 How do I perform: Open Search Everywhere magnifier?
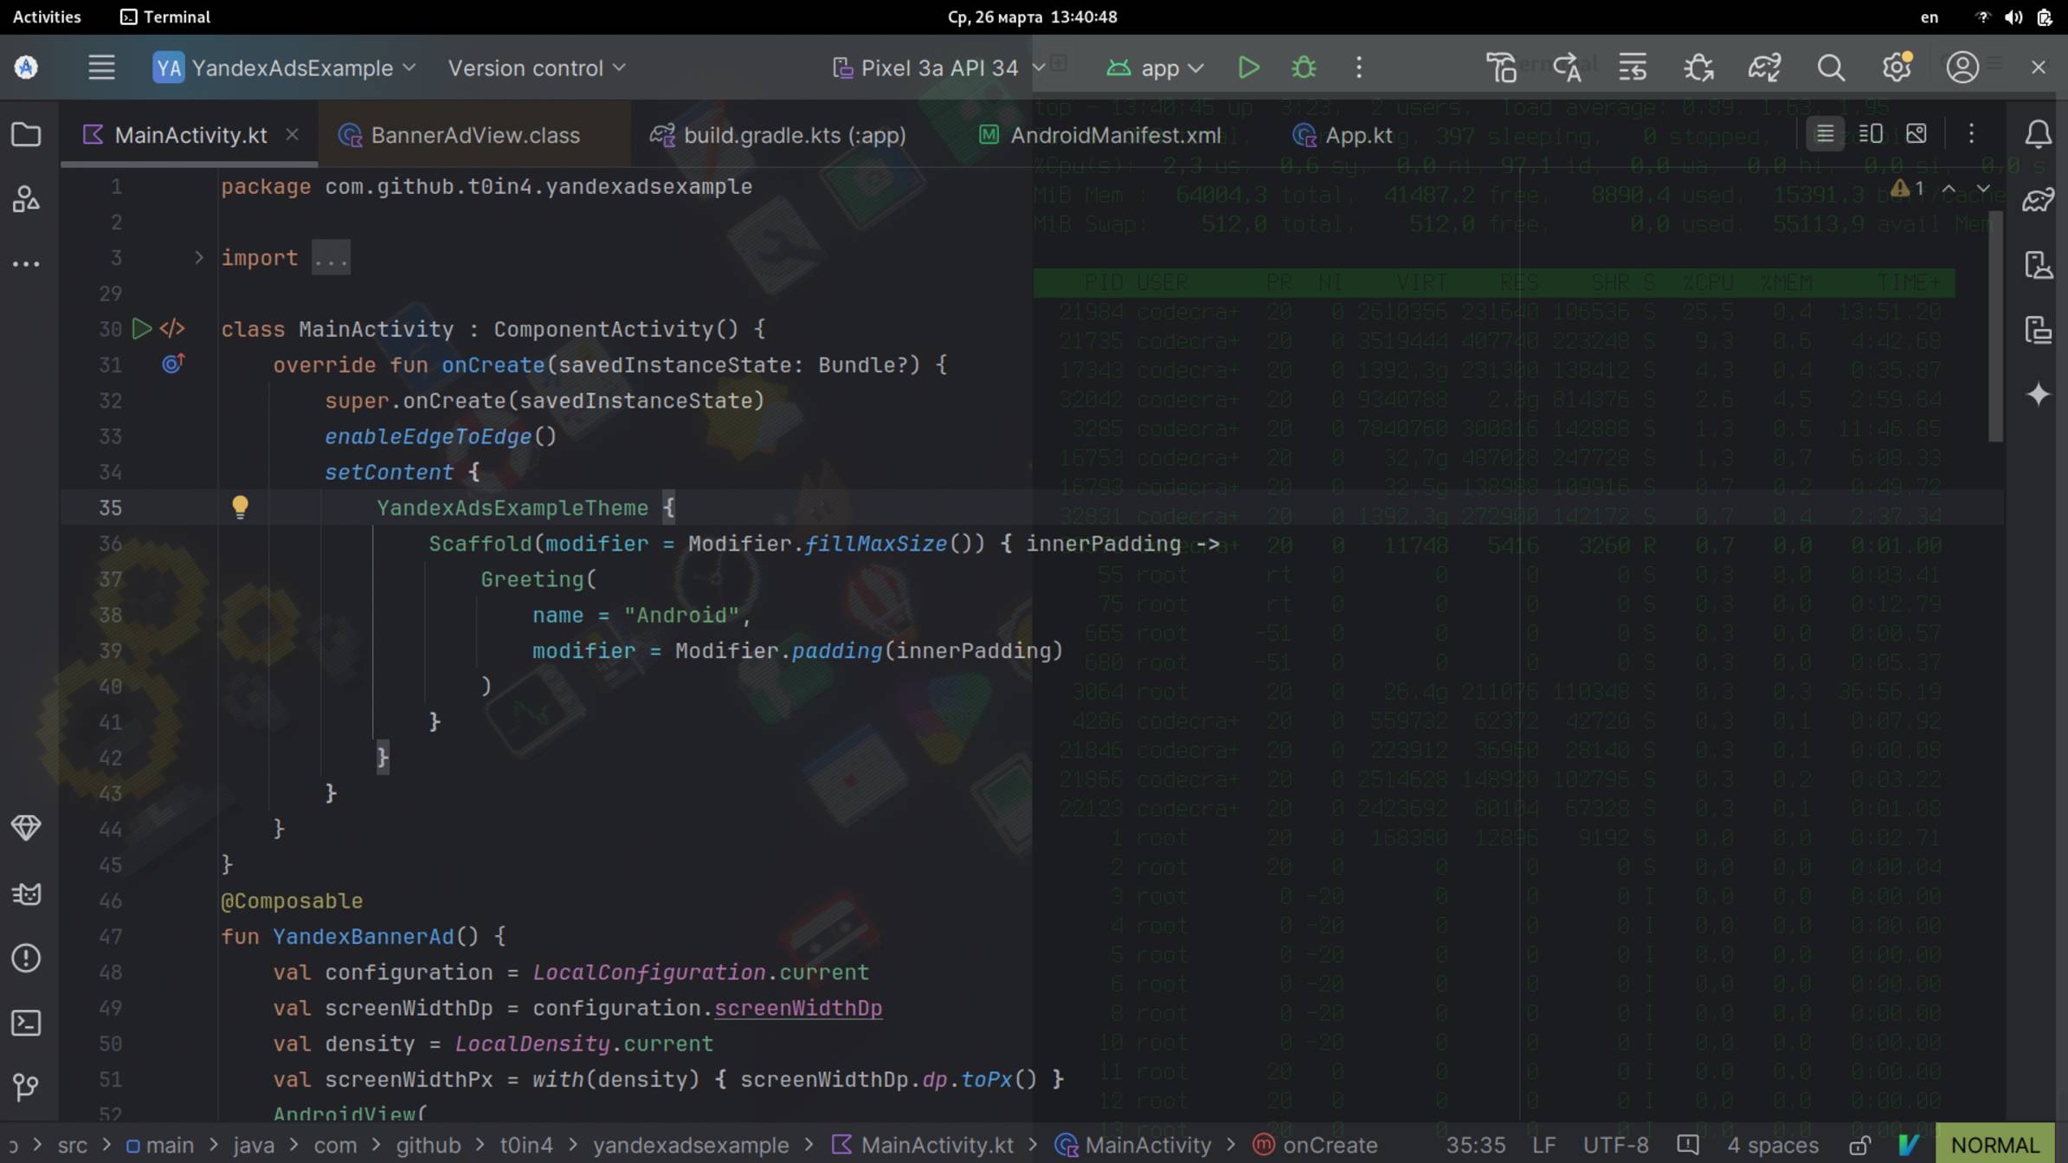(1831, 68)
